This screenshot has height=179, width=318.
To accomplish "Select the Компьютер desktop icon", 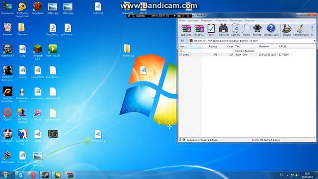I will click(7, 8).
